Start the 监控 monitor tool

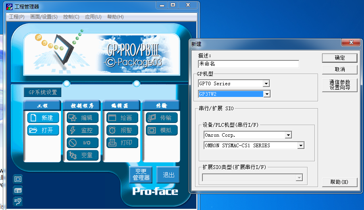(82, 130)
